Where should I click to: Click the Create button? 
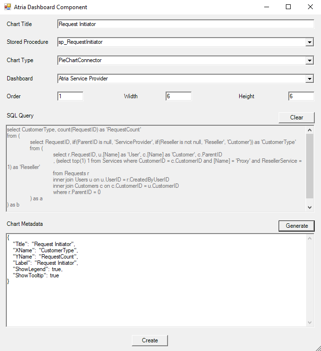tap(150, 340)
